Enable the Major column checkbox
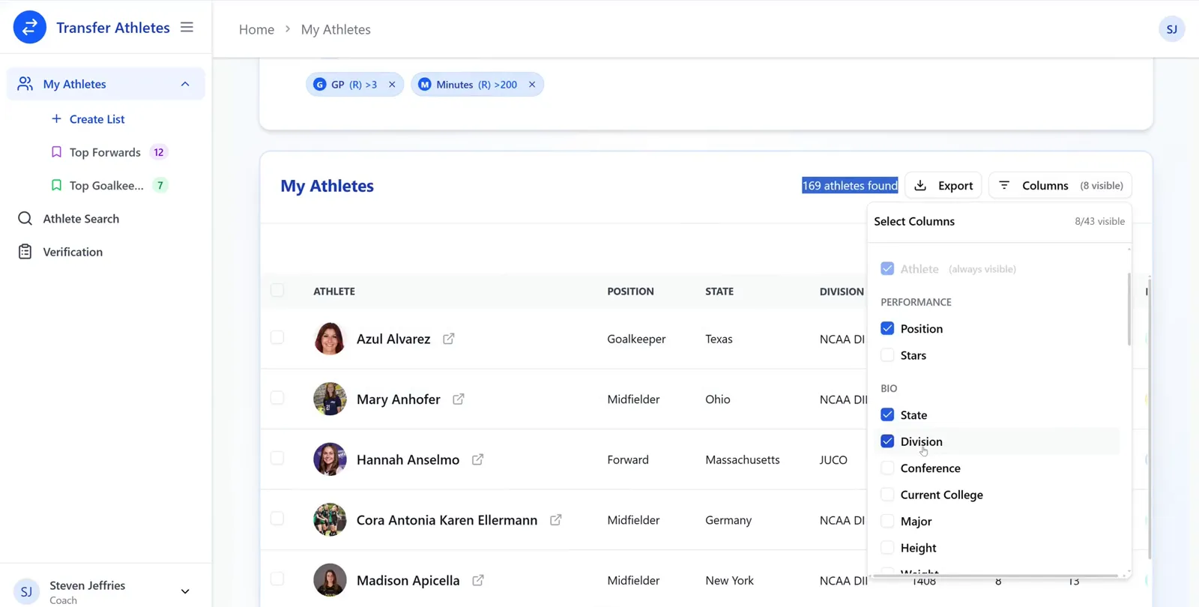The height and width of the screenshot is (607, 1199). pyautogui.click(x=887, y=522)
